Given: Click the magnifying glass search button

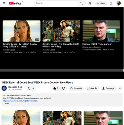Looking at the screenshot, I should (x=81, y=3).
